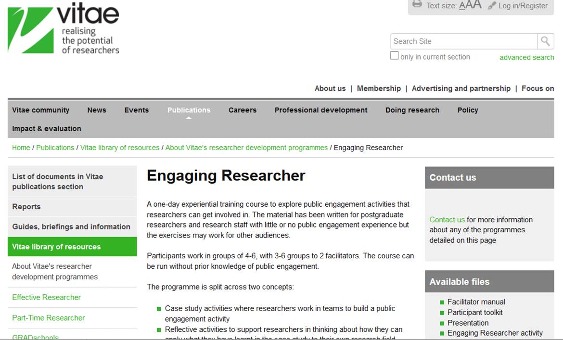Open the advanced search link
Viewport: 563px width, 340px height.
[x=526, y=57]
